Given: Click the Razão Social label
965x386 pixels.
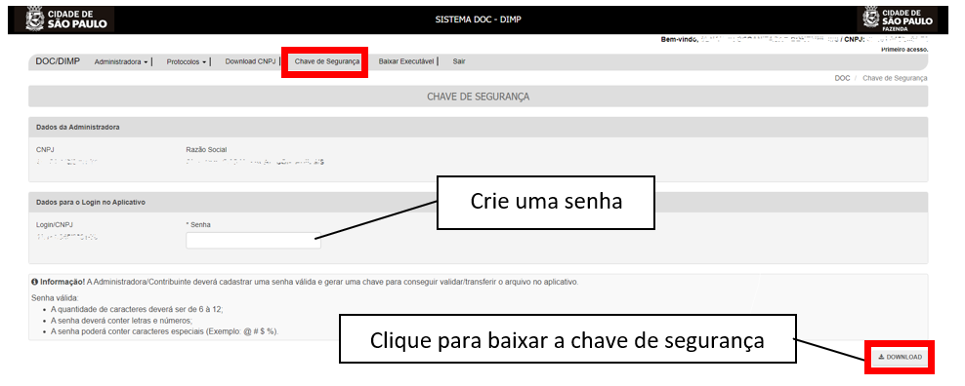Looking at the screenshot, I should coord(206,149).
